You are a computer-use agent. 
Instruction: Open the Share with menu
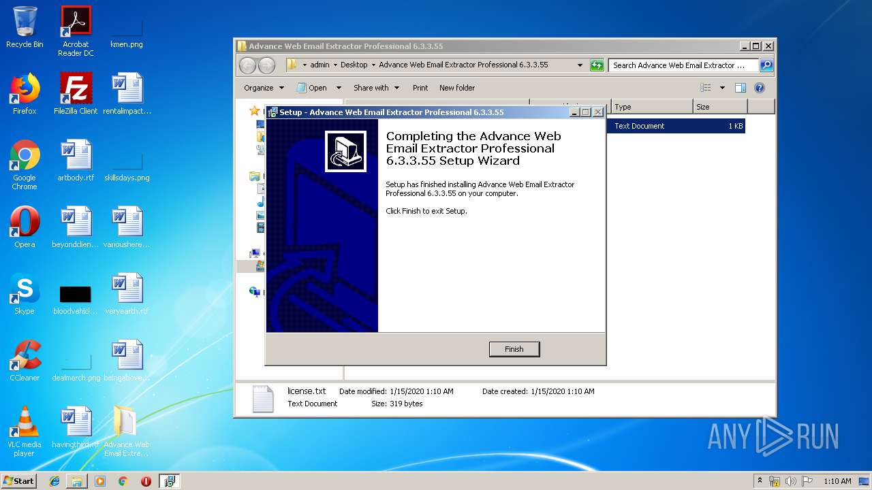[376, 88]
